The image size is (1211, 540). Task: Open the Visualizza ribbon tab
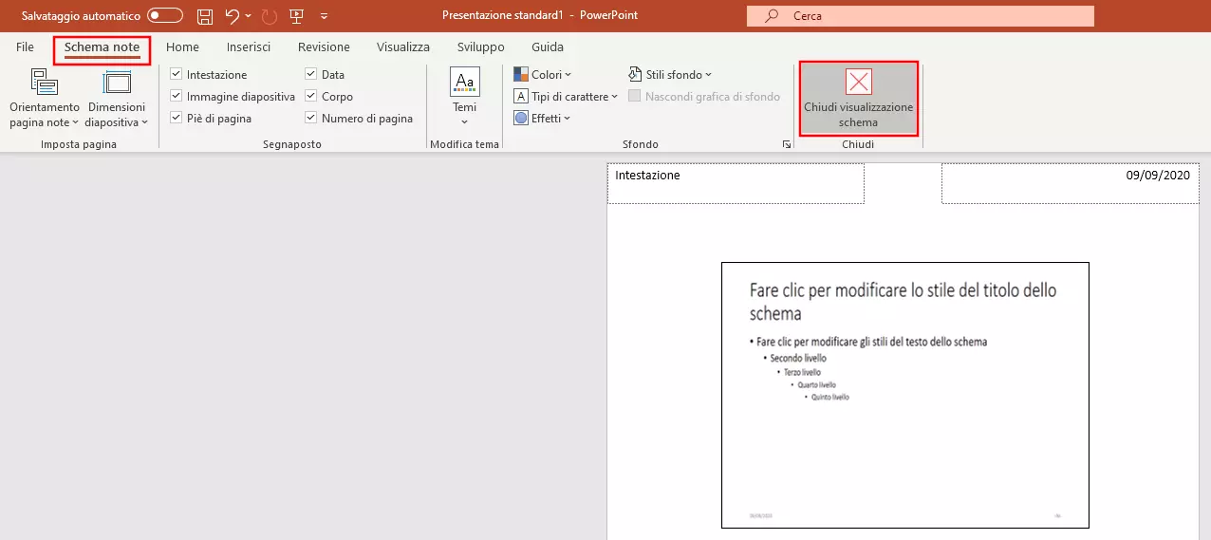[x=402, y=47]
